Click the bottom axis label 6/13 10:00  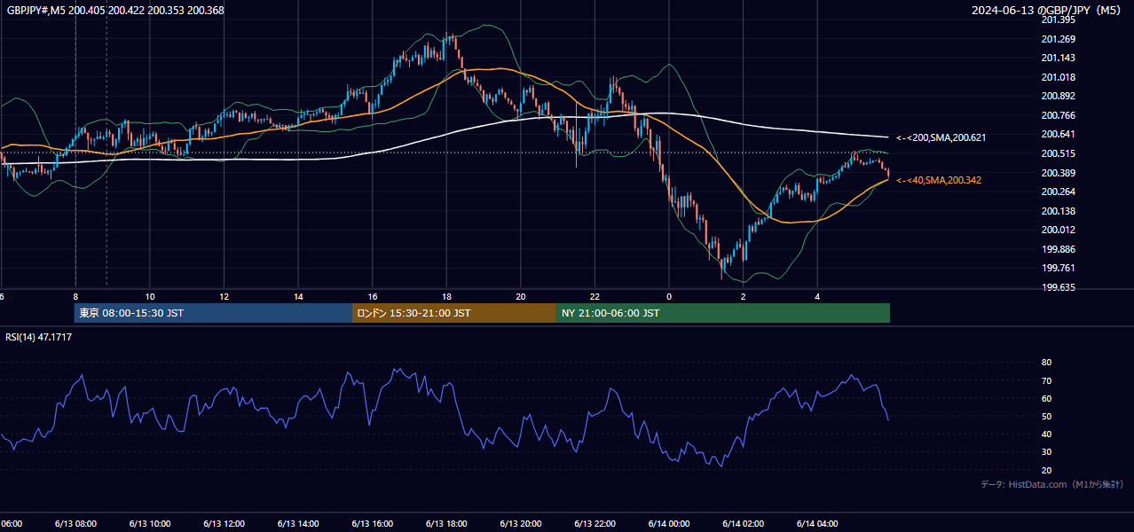pyautogui.click(x=150, y=524)
